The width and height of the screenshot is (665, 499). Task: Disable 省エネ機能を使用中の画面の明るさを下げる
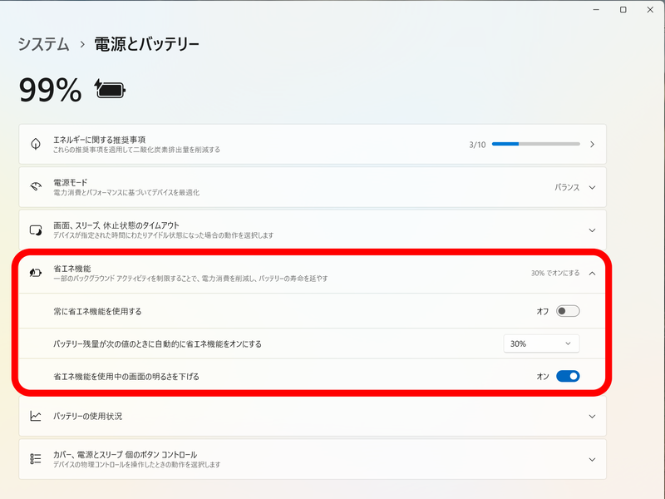pyautogui.click(x=567, y=377)
